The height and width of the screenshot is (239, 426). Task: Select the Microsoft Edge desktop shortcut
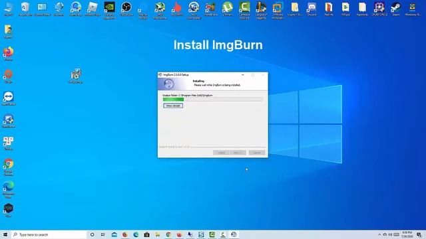[9, 190]
